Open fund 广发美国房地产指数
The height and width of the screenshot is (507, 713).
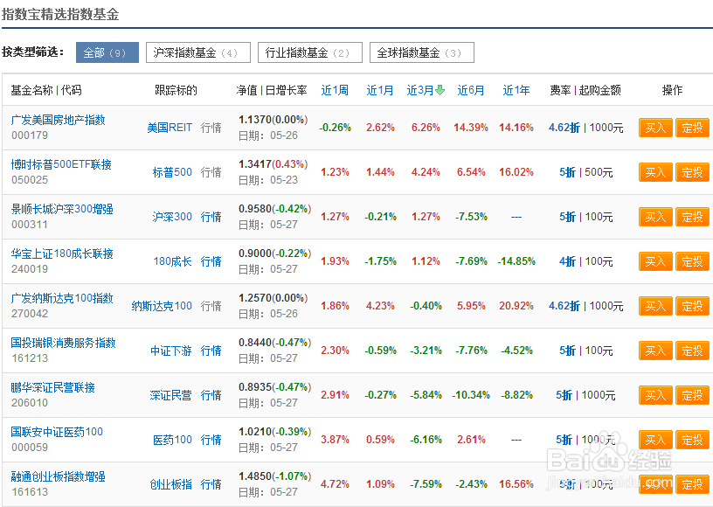click(59, 120)
